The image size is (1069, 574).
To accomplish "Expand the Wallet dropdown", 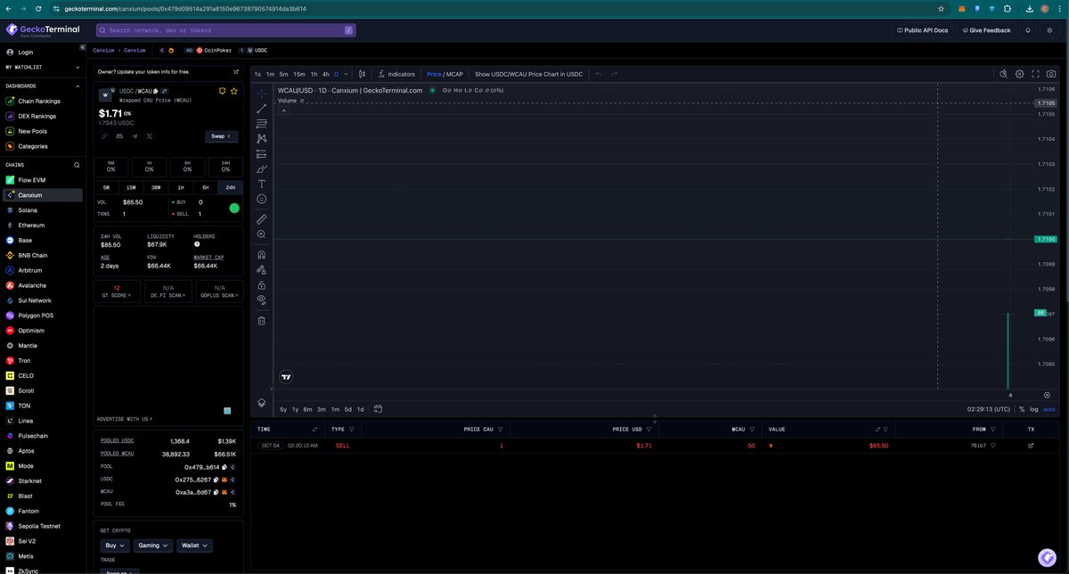I will [x=194, y=545].
